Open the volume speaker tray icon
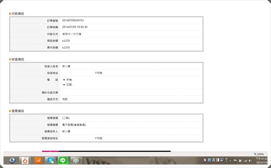 [x=250, y=160]
